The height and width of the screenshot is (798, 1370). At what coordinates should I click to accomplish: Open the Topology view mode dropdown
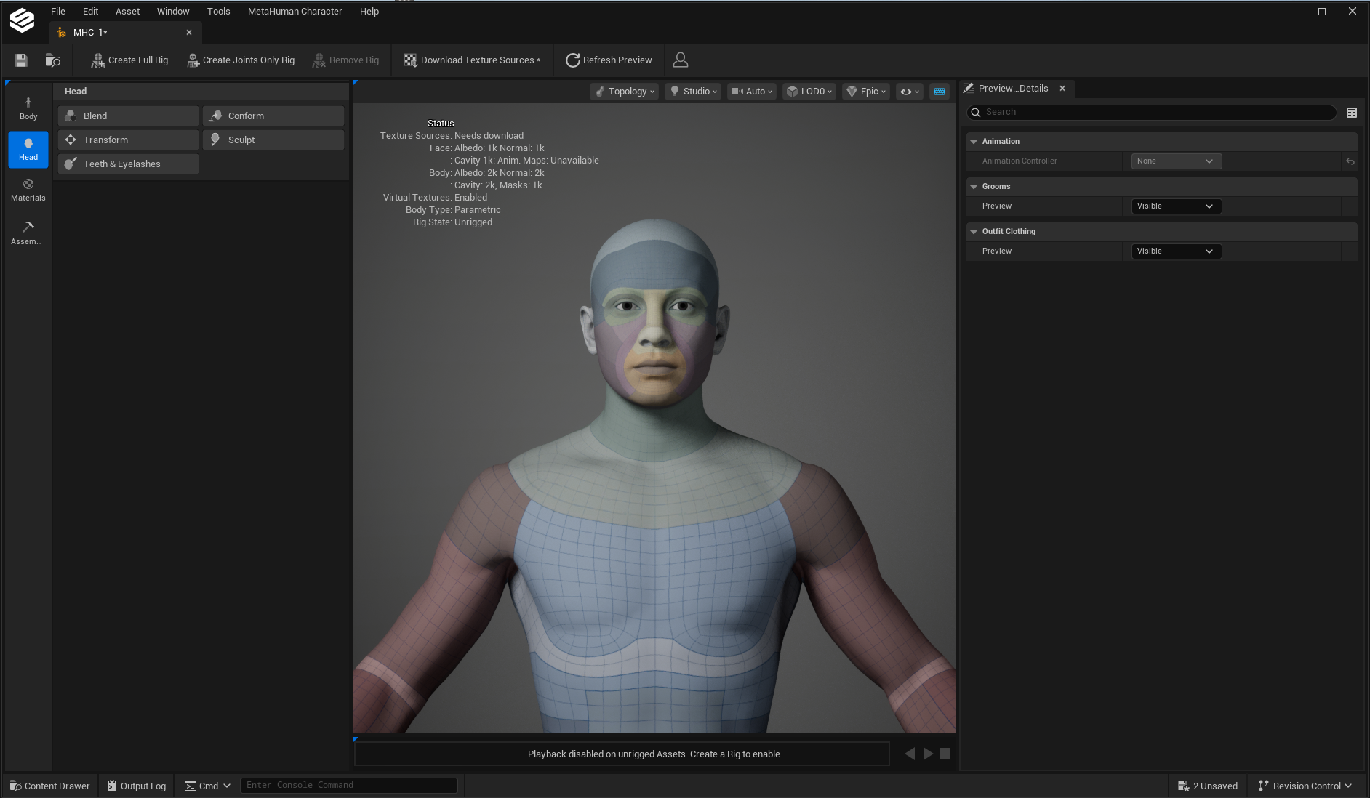click(625, 92)
